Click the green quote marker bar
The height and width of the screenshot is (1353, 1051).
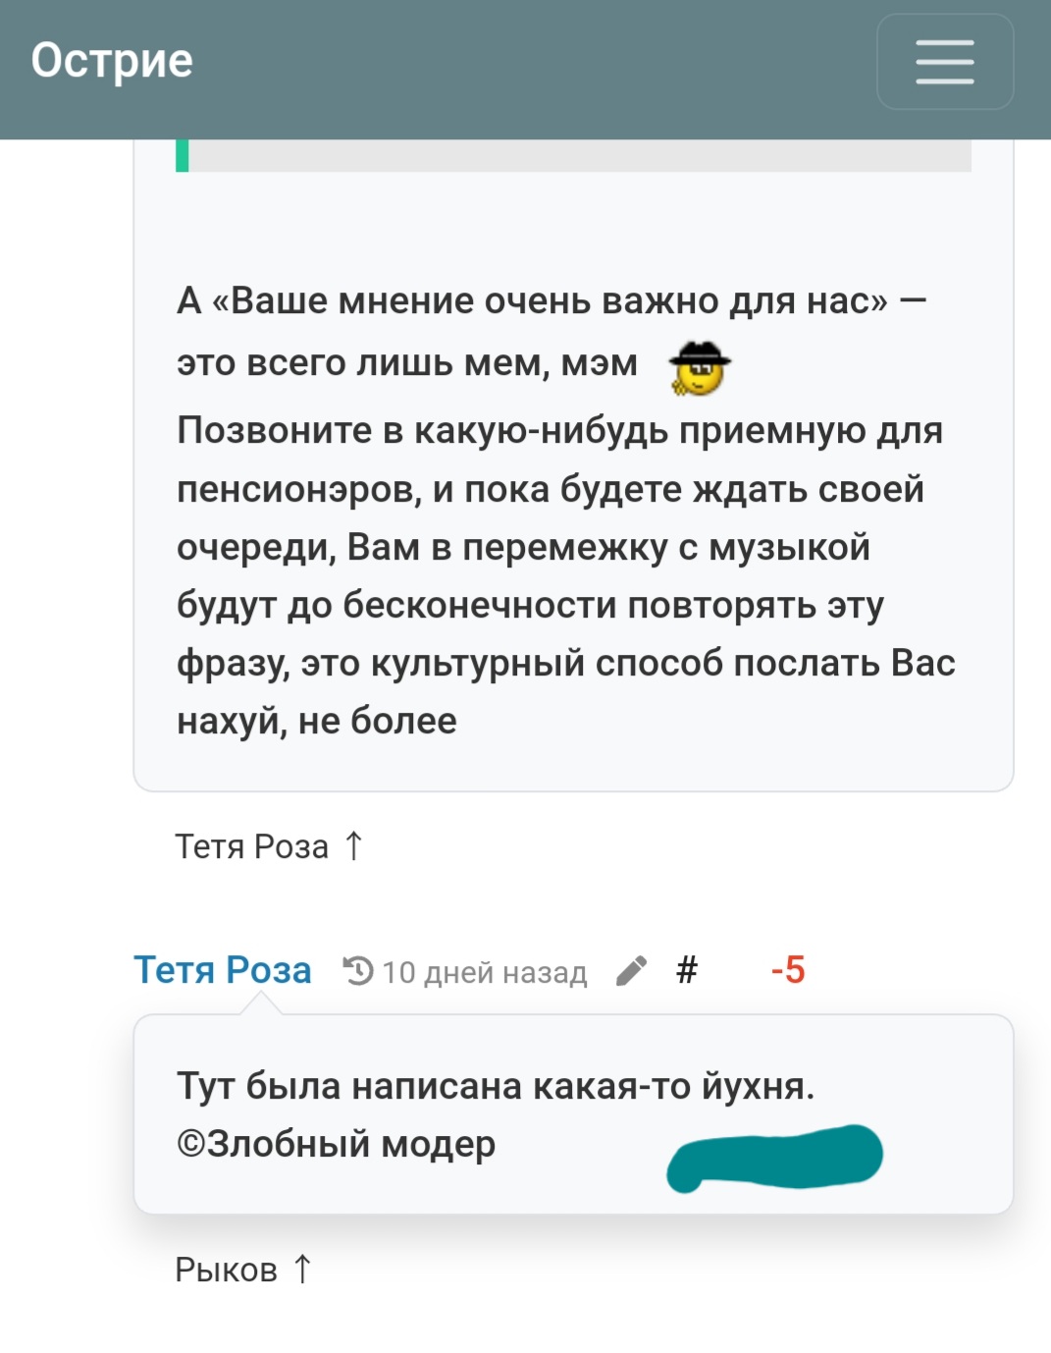(182, 155)
